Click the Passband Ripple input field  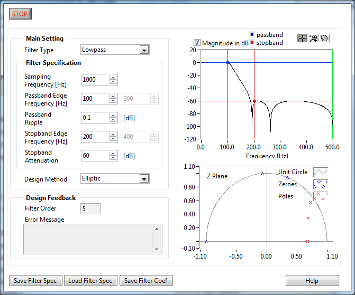(x=95, y=118)
